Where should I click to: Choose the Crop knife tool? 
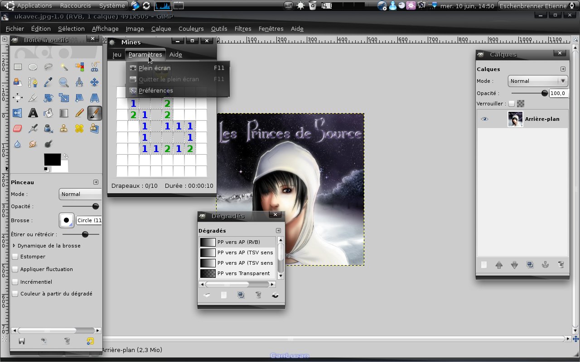tap(33, 98)
